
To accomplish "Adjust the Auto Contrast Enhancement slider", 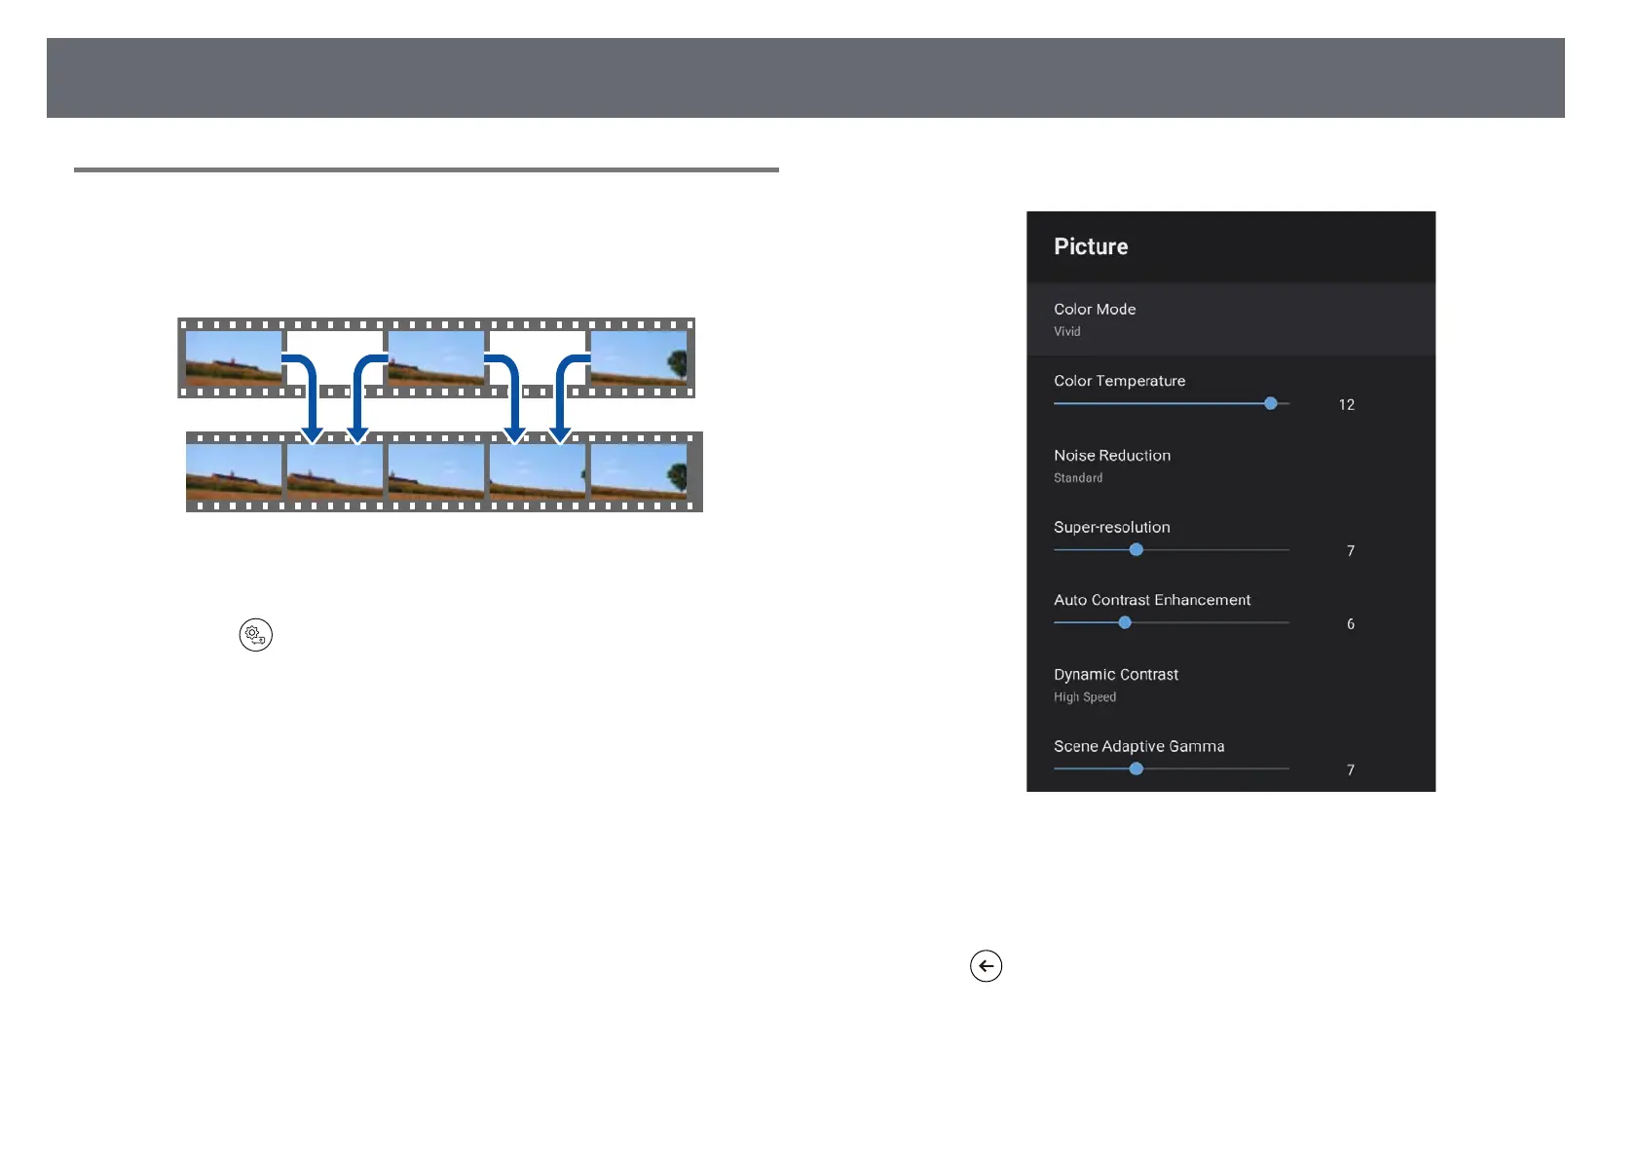I will tap(1172, 622).
